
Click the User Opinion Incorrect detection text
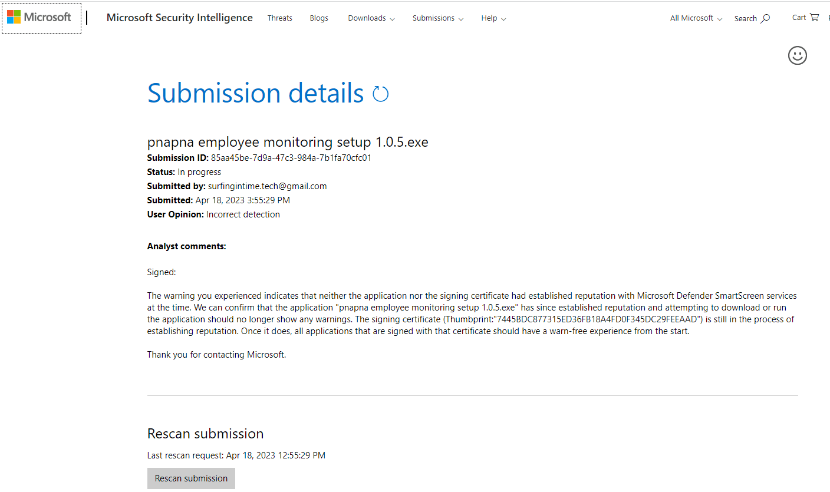pos(213,214)
